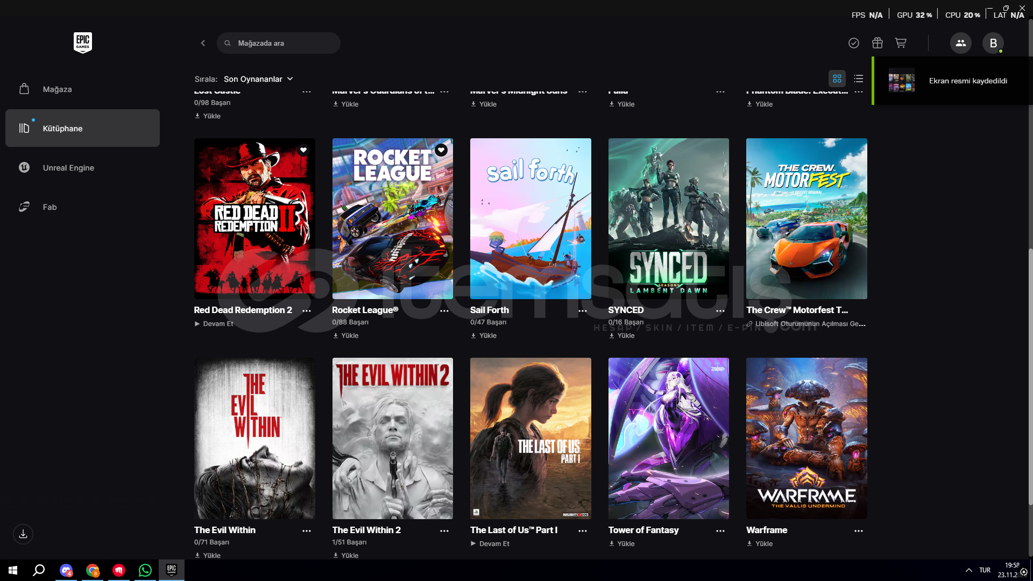The width and height of the screenshot is (1033, 581).
Task: Click the vertical scrollbar on right
Action: (1030, 377)
